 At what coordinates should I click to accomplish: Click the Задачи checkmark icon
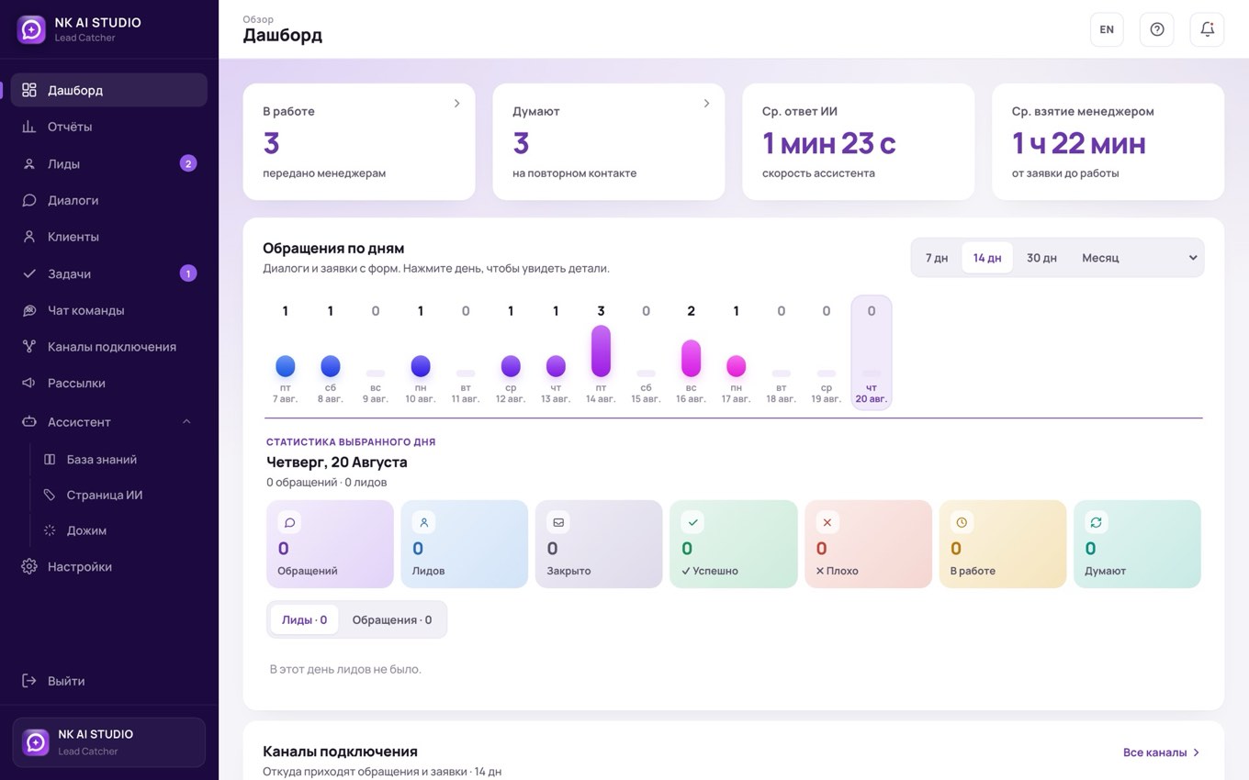(x=29, y=273)
